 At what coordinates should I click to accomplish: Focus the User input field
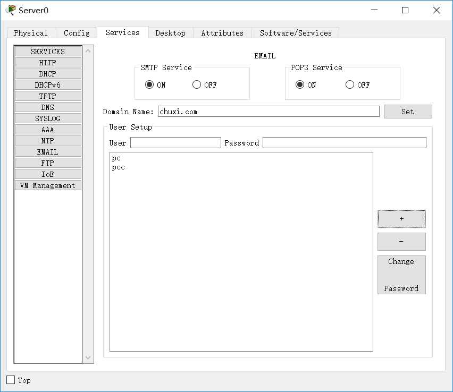point(175,142)
